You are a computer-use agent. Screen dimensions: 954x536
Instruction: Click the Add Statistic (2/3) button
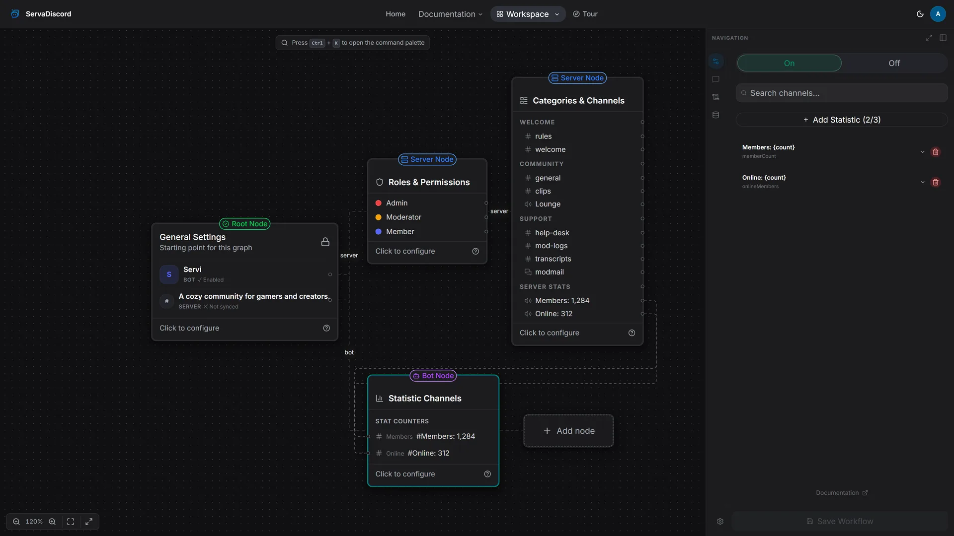pyautogui.click(x=842, y=120)
